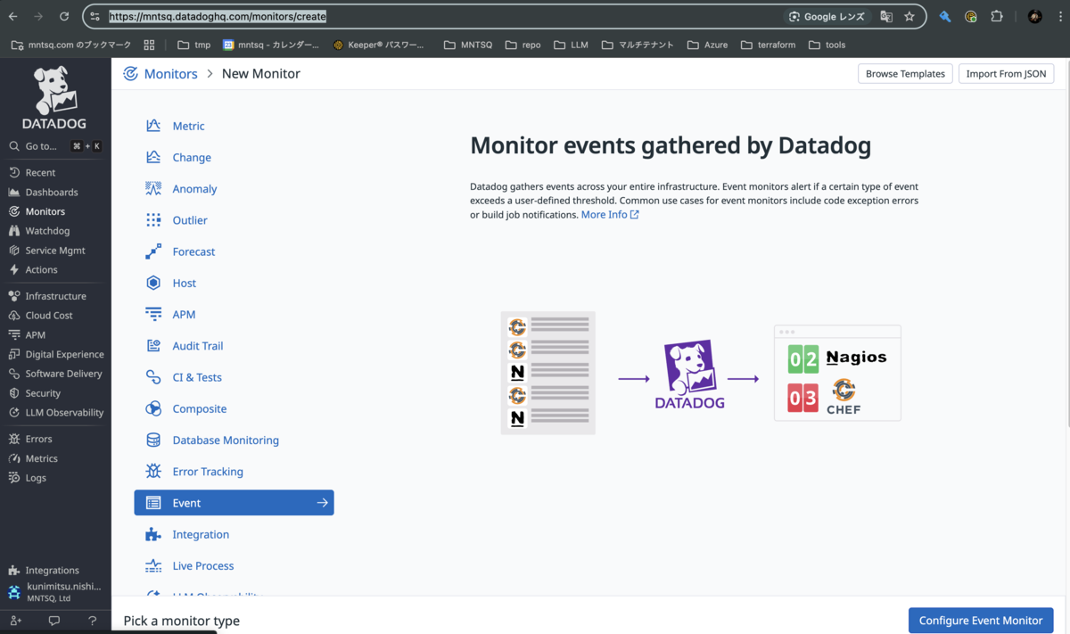Click the Import From JSON button
This screenshot has width=1070, height=634.
(x=1006, y=74)
